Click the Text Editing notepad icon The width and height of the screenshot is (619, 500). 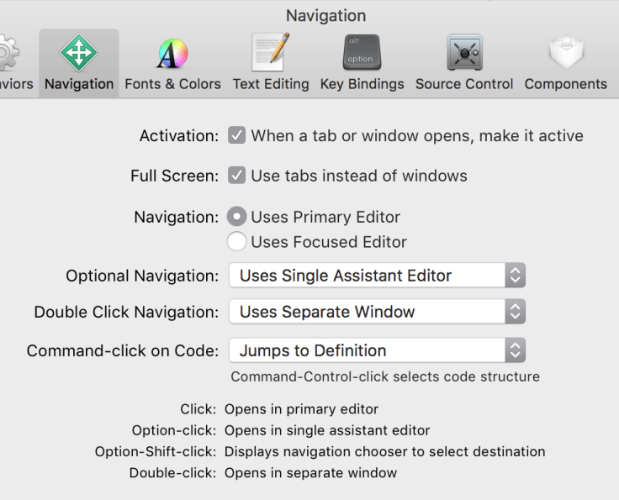point(271,53)
